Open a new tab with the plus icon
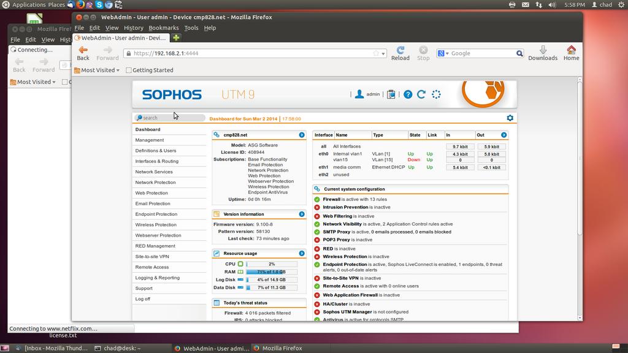 (x=176, y=38)
